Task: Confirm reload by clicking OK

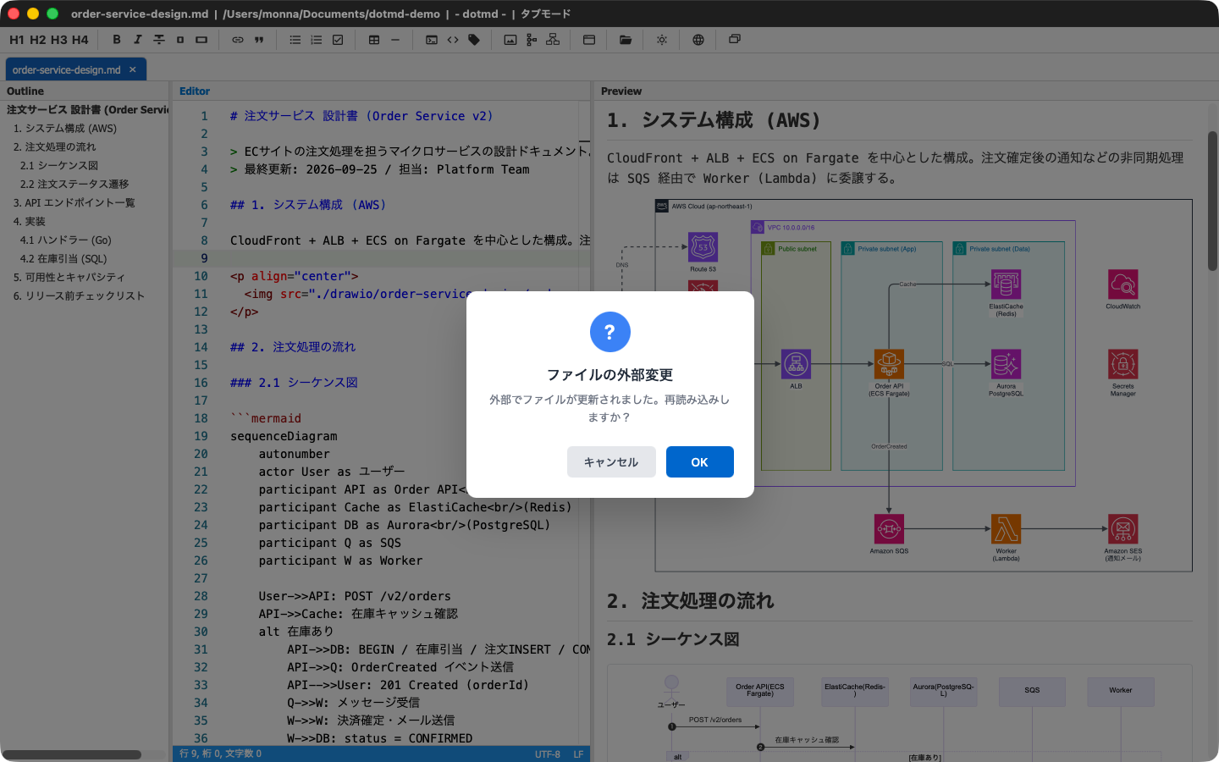Action: click(x=700, y=462)
